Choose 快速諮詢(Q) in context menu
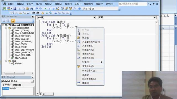177x99 pixels. point(90,50)
